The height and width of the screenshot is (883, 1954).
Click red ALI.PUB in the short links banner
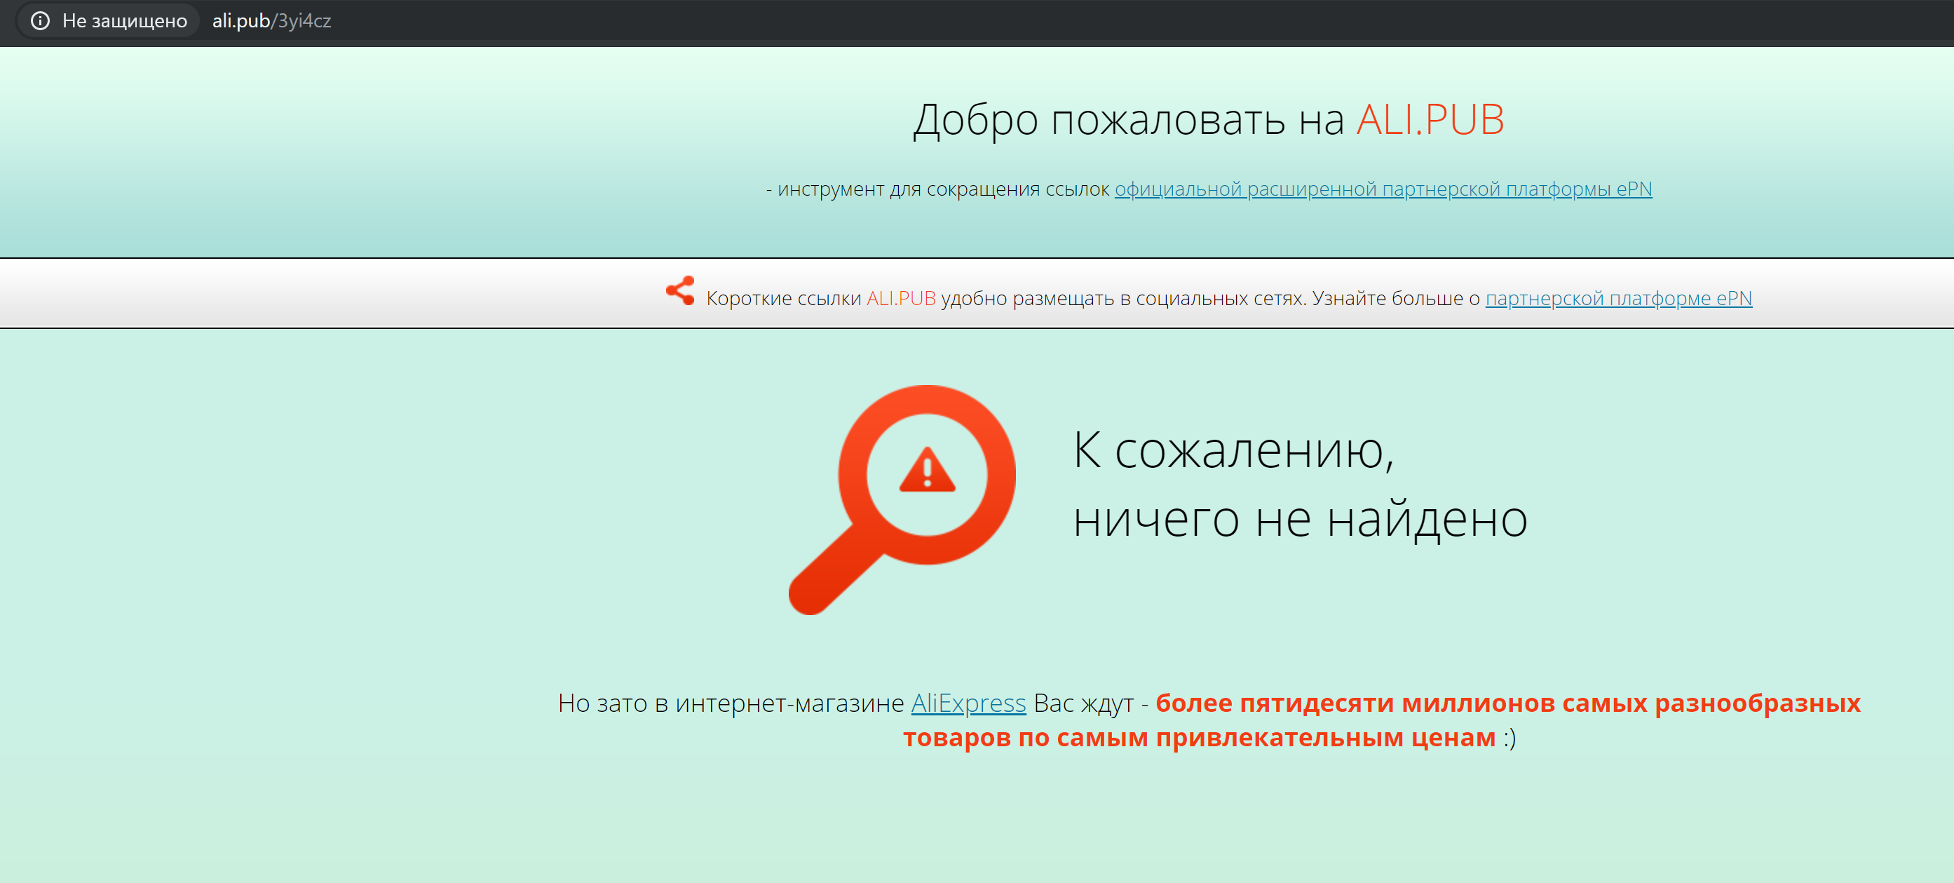[900, 298]
